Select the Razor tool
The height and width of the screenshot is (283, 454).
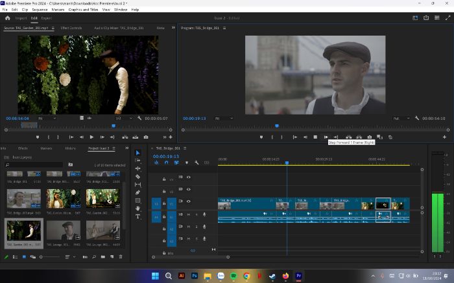pos(137,176)
